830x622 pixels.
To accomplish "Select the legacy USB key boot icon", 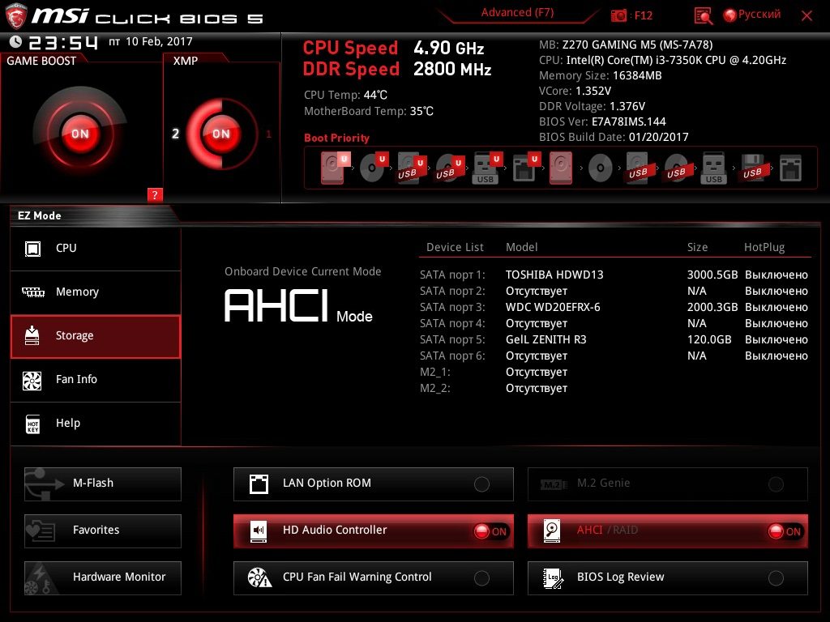I will [713, 168].
